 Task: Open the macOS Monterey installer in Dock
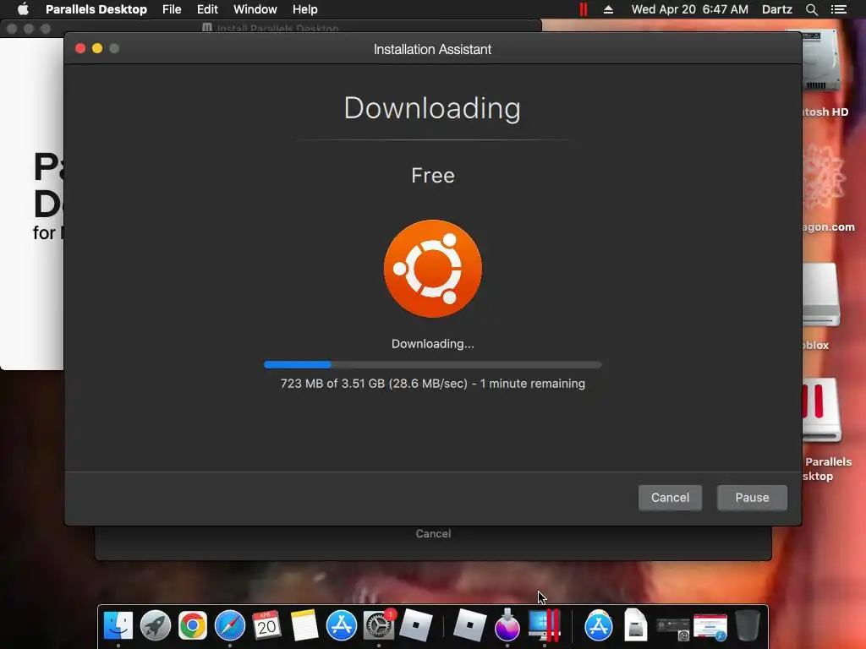pos(507,626)
